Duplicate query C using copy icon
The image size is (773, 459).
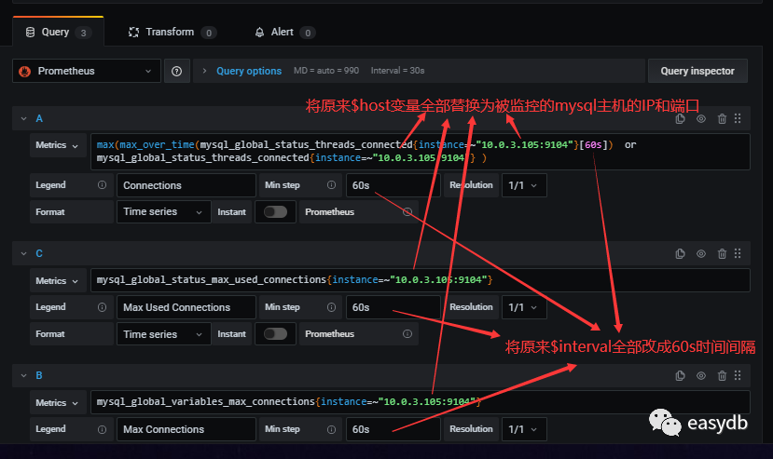[681, 253]
